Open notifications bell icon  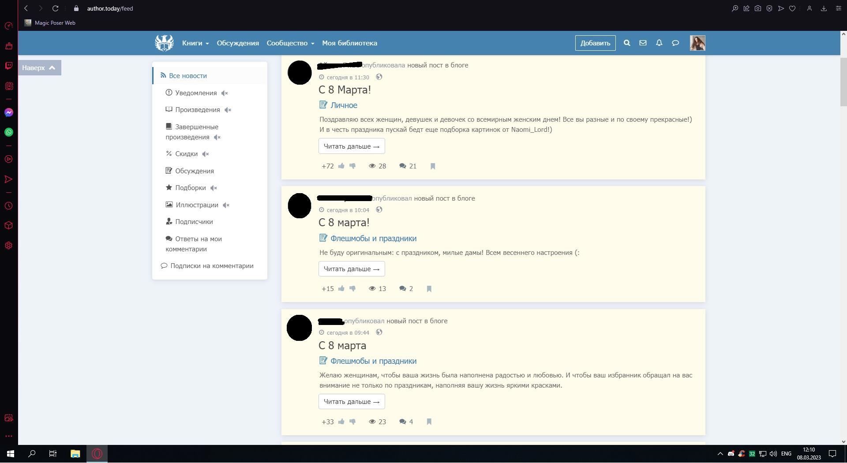pos(659,43)
